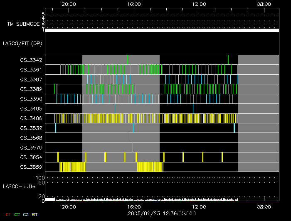Select the C3 legend entry
The image size is (291, 221).
click(x=27, y=214)
